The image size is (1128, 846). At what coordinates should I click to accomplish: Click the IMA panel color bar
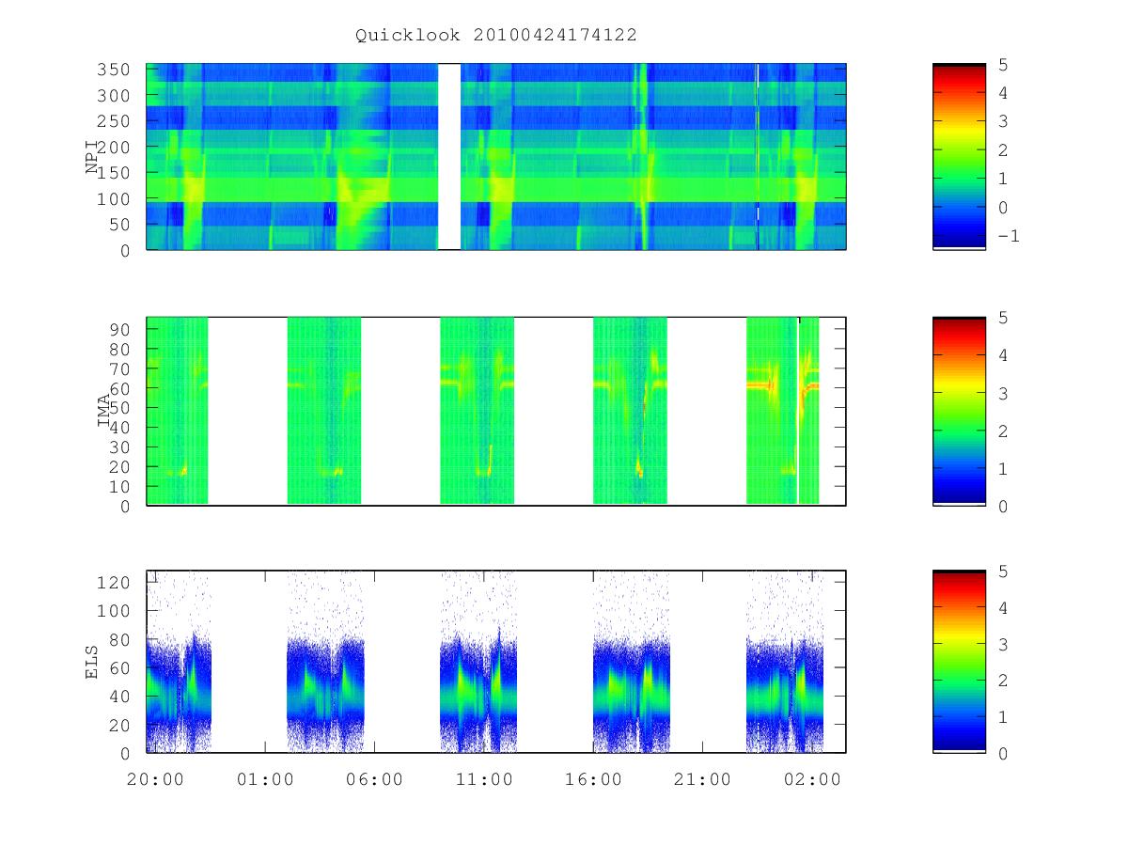pyautogui.click(x=959, y=412)
